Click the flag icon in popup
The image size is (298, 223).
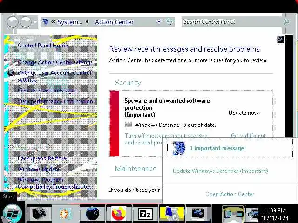point(179,148)
